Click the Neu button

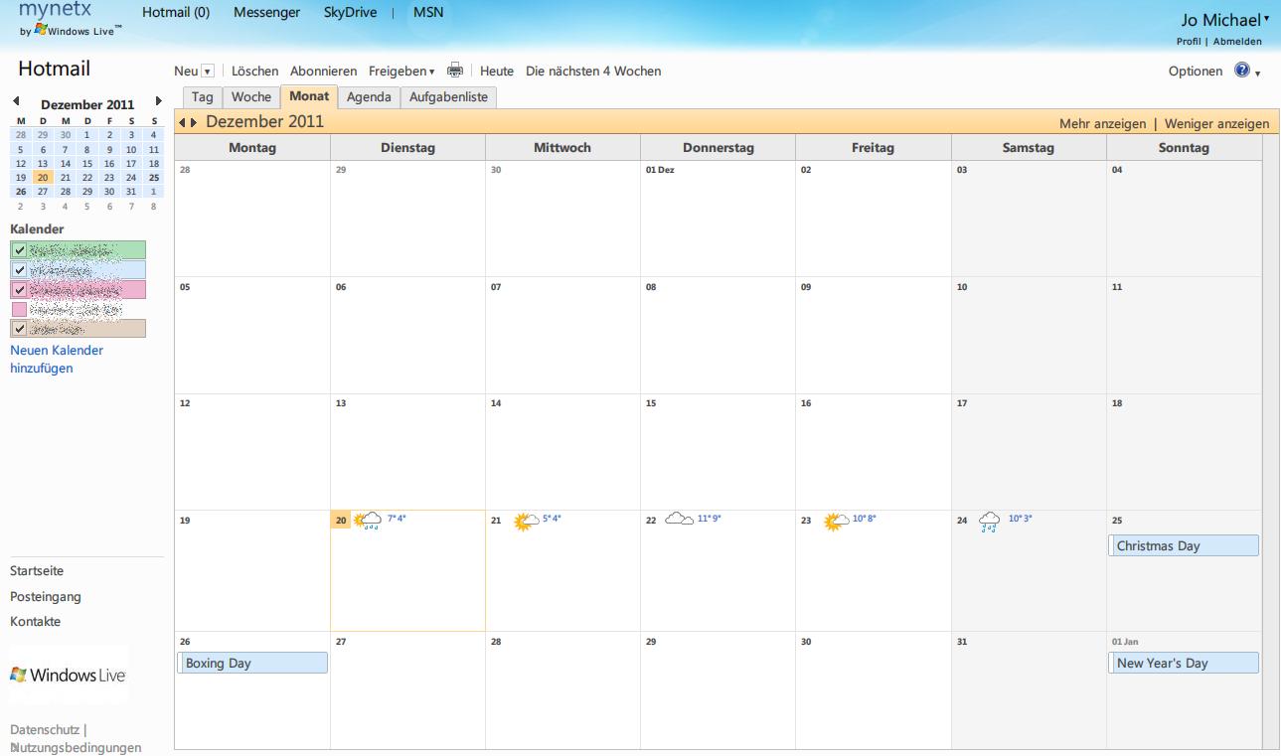point(186,71)
